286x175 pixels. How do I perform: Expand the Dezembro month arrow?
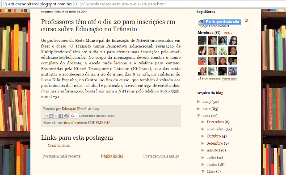[x=202, y=122]
